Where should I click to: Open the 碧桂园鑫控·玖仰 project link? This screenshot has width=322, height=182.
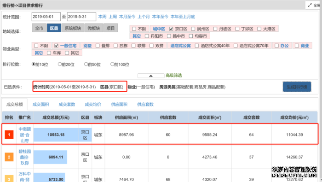point(25,157)
